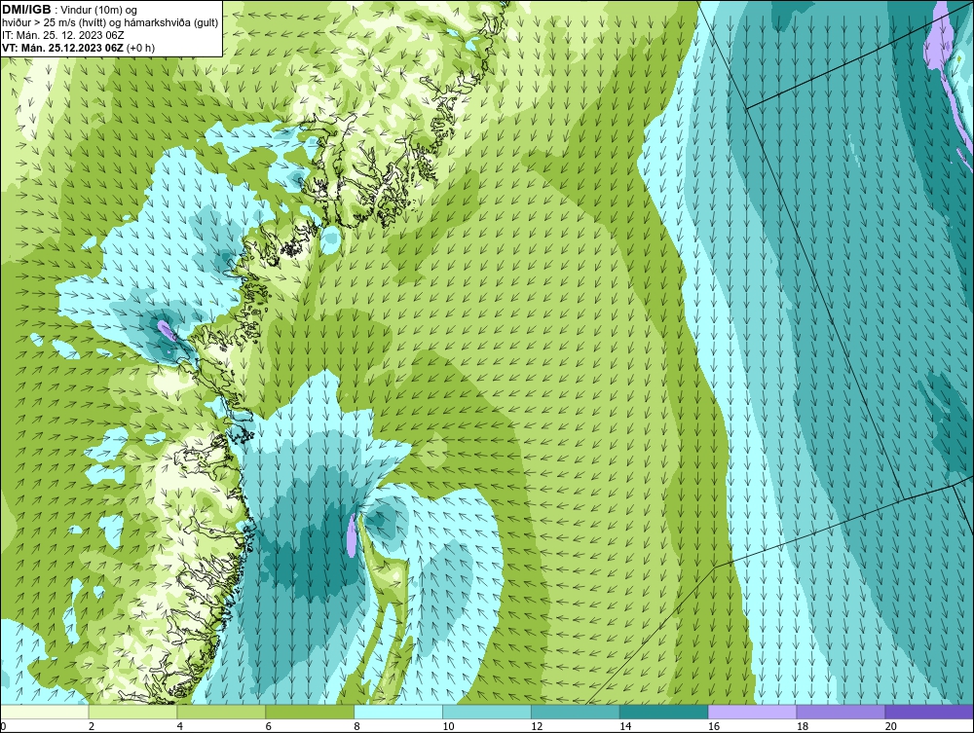Click the legend tick label 4
Viewport: 974px width, 733px height.
pos(179,726)
